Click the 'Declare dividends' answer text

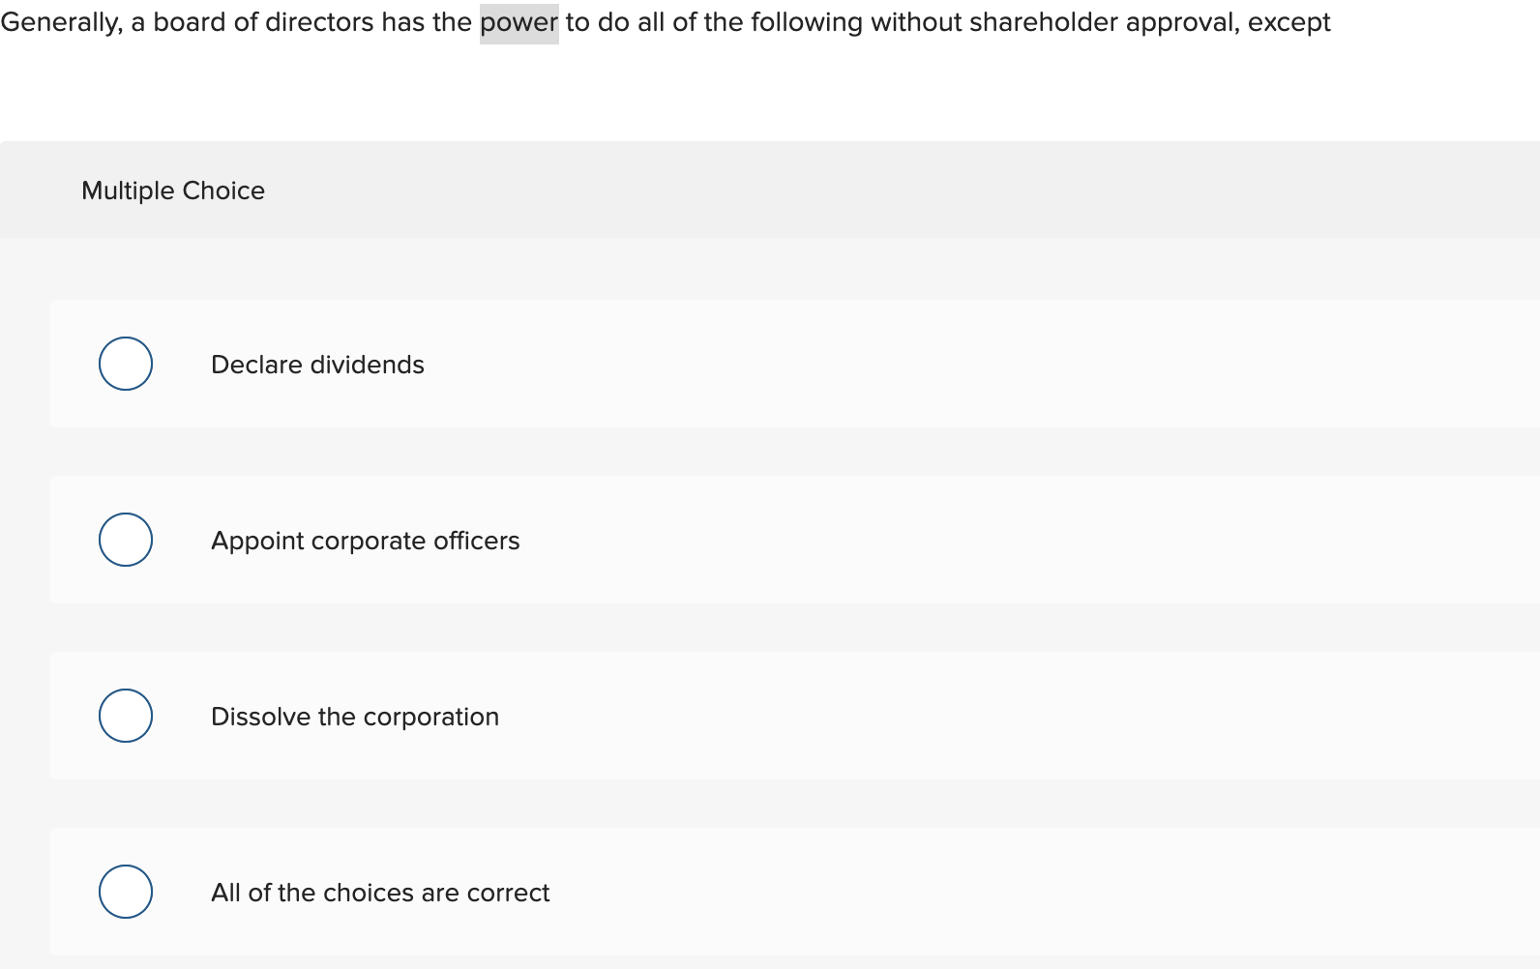click(x=317, y=365)
